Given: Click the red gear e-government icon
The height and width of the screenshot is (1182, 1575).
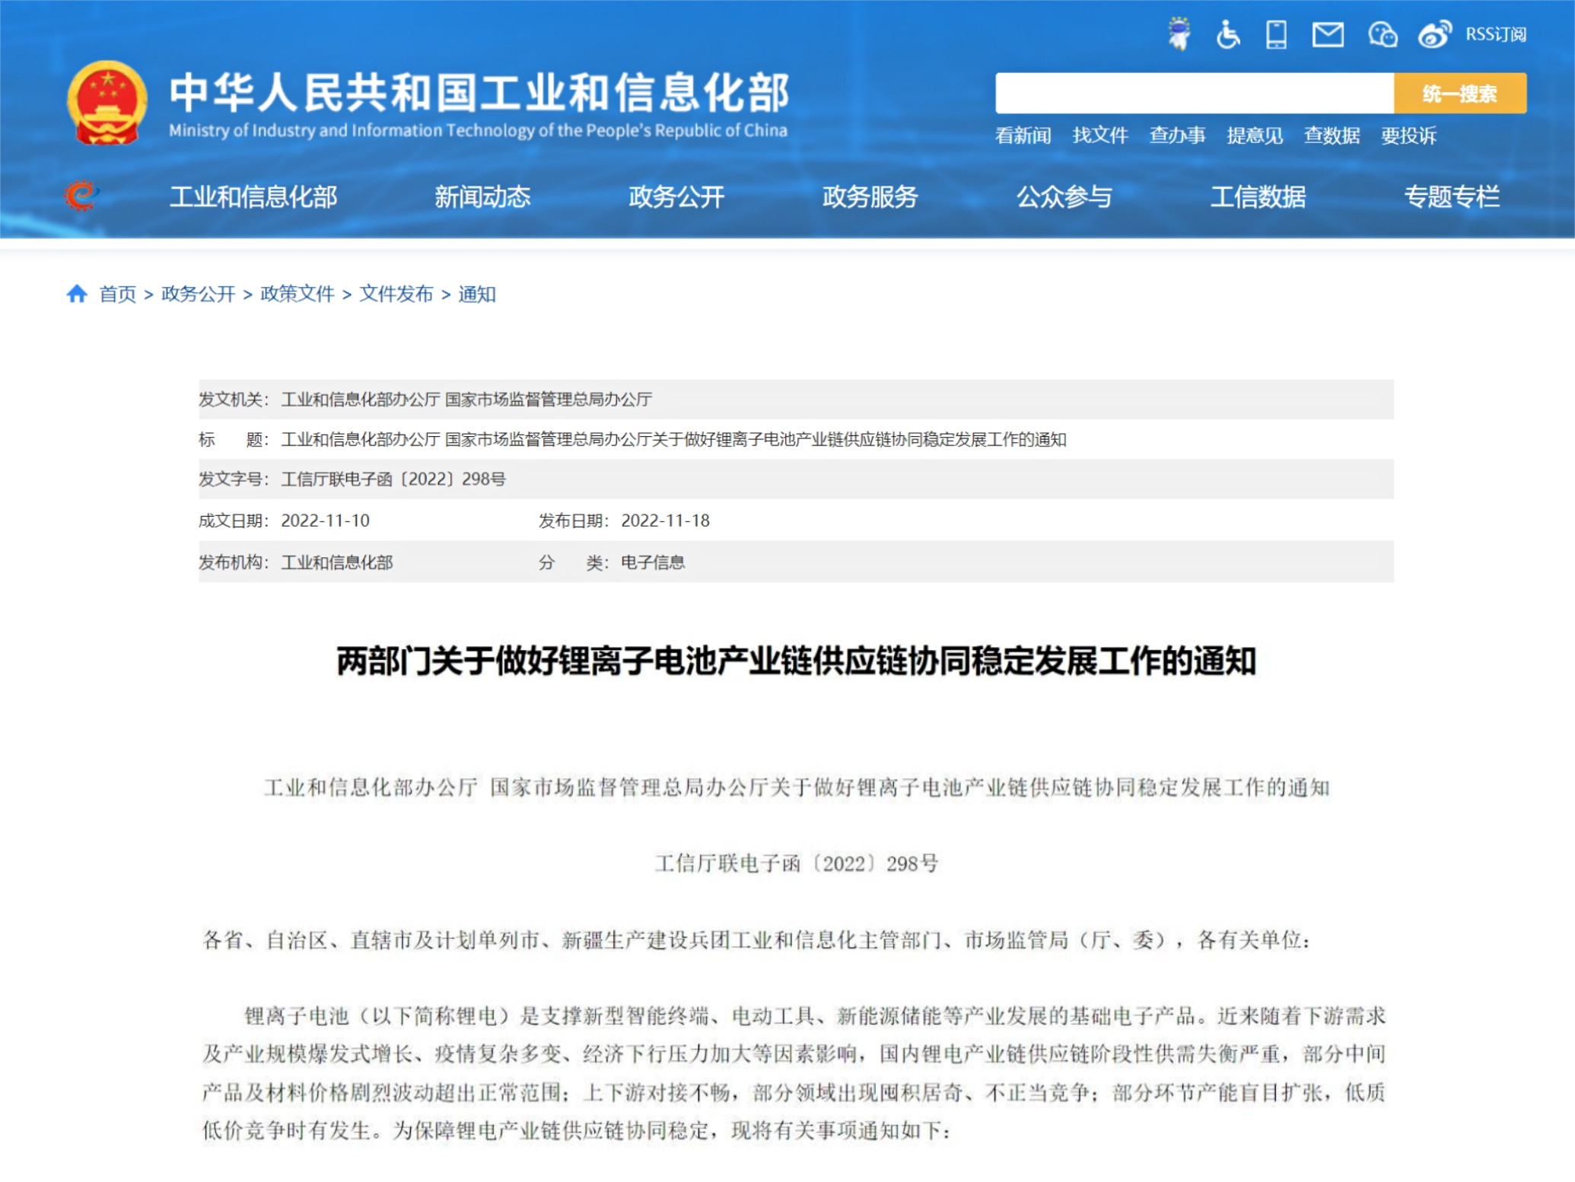Looking at the screenshot, I should 81,196.
